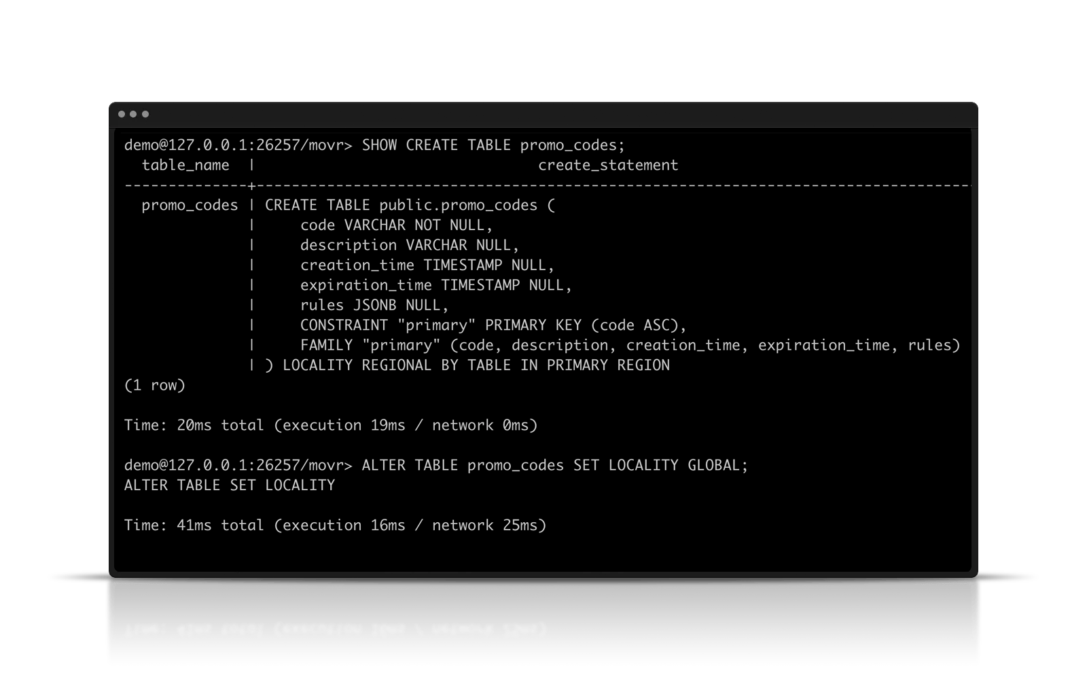The image size is (1087, 679).
Task: Click the rules JSONB NULL line
Action: [x=374, y=306]
